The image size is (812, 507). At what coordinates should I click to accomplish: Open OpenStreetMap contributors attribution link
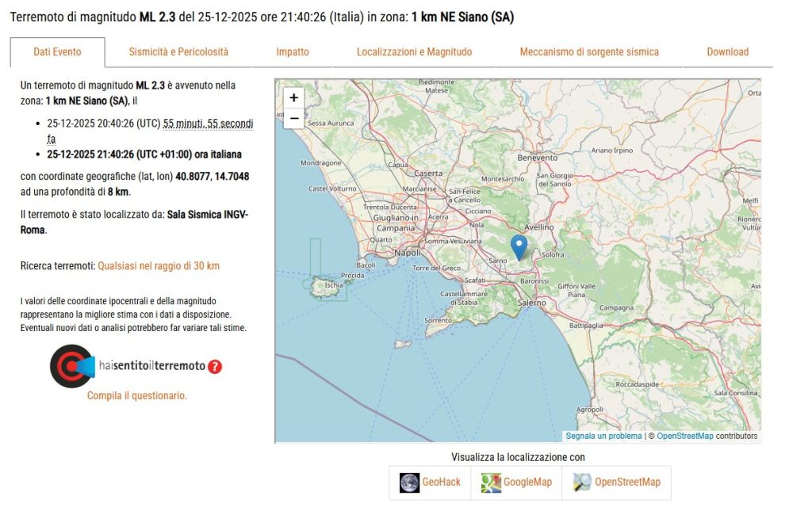click(x=684, y=436)
